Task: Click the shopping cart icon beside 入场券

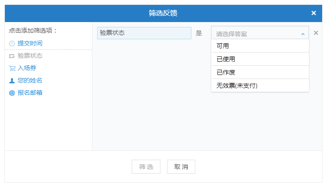Action: 12,68
